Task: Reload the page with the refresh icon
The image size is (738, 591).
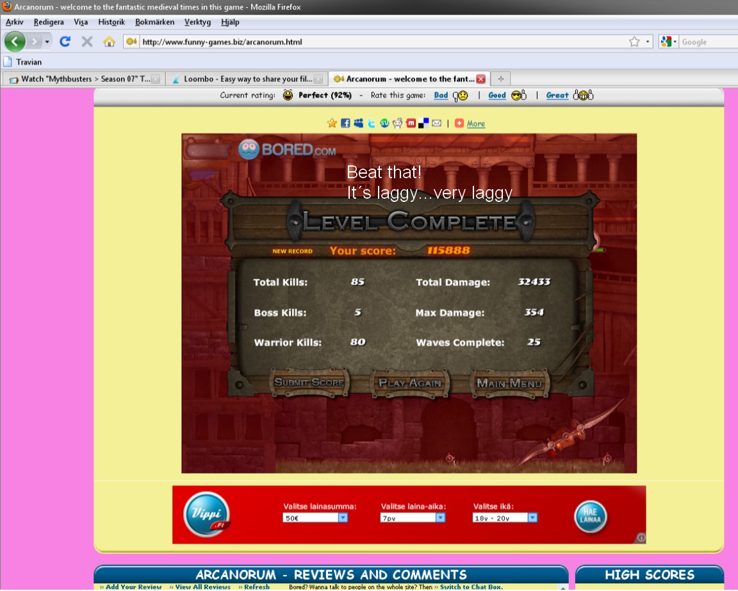Action: 65,42
